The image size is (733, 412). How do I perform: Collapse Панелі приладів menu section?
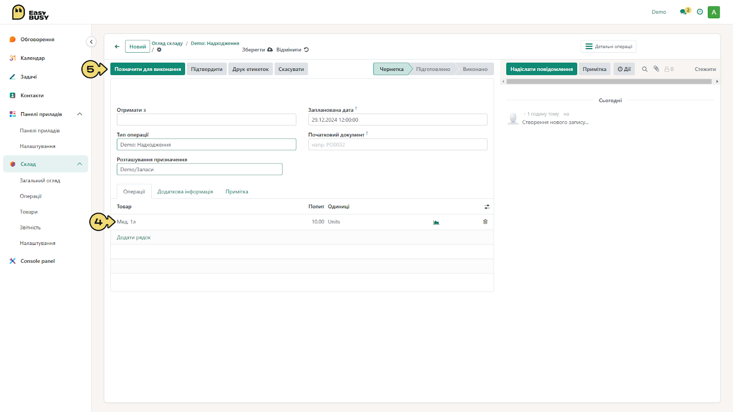pyautogui.click(x=80, y=114)
